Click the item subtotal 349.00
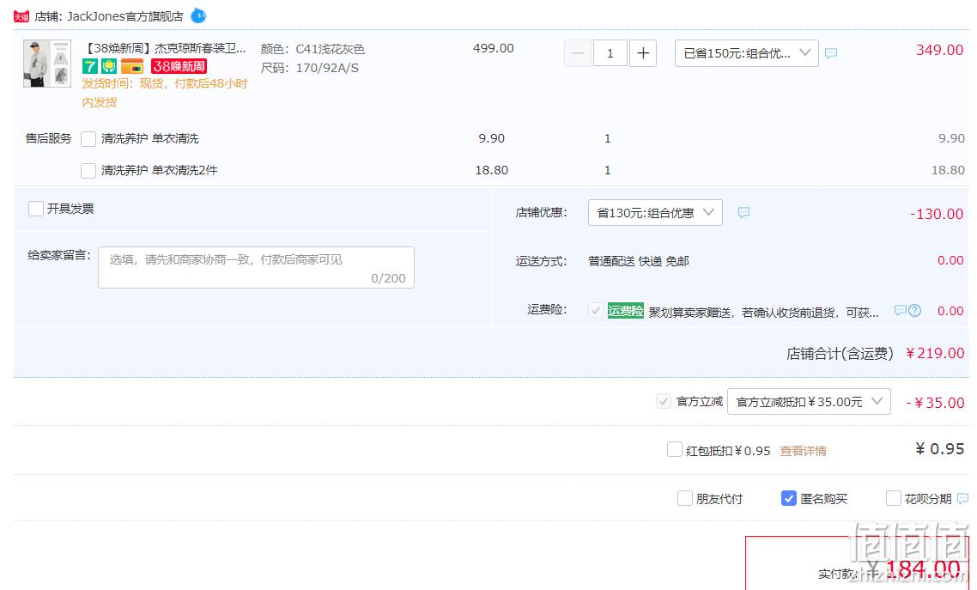Viewport: 977px width, 590px height. (939, 50)
